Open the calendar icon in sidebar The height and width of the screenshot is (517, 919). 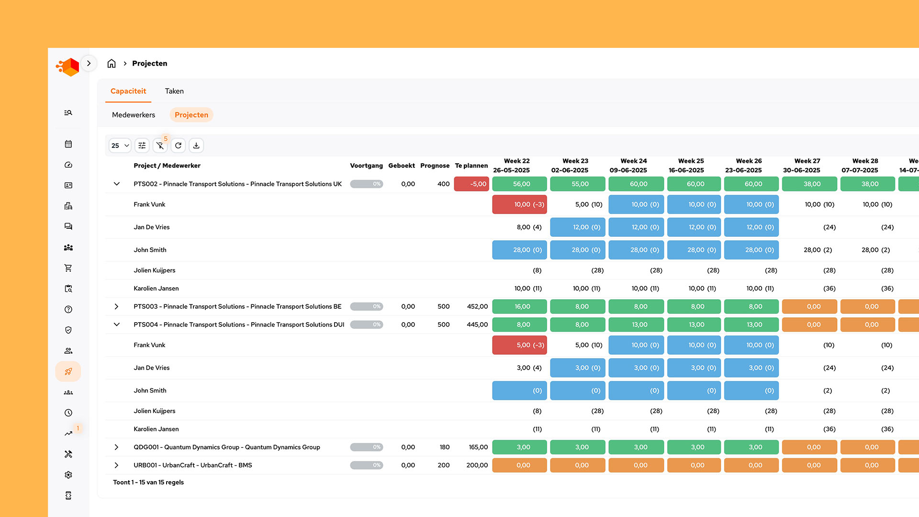click(x=68, y=144)
